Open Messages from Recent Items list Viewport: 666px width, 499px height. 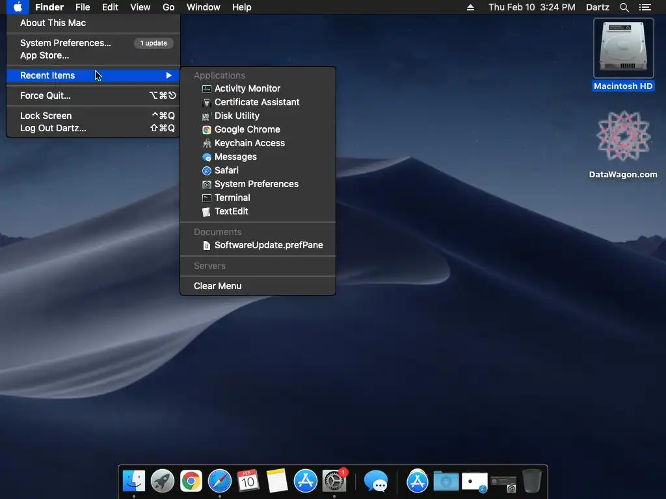258,157
